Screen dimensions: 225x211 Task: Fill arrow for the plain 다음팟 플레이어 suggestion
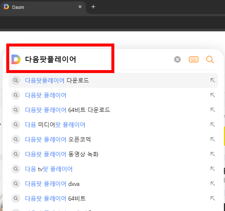pyautogui.click(x=213, y=95)
